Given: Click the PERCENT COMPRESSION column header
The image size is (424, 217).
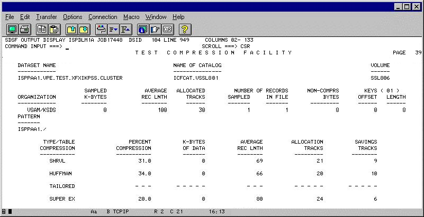Looking at the screenshot, I should (133, 145).
